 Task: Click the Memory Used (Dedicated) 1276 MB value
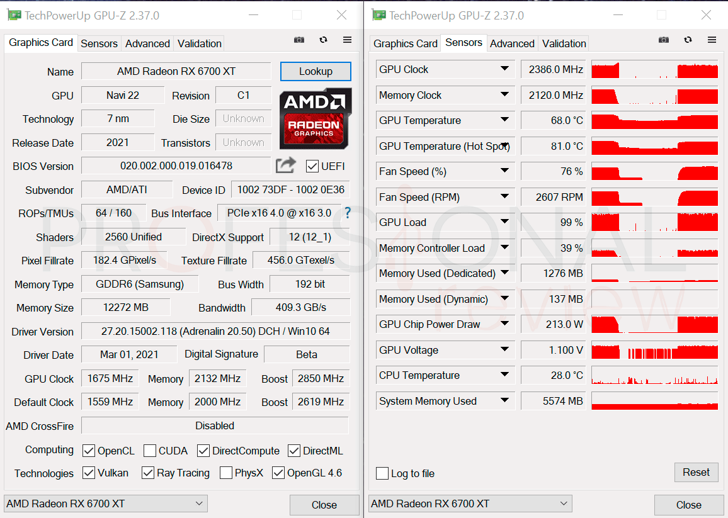coord(553,273)
